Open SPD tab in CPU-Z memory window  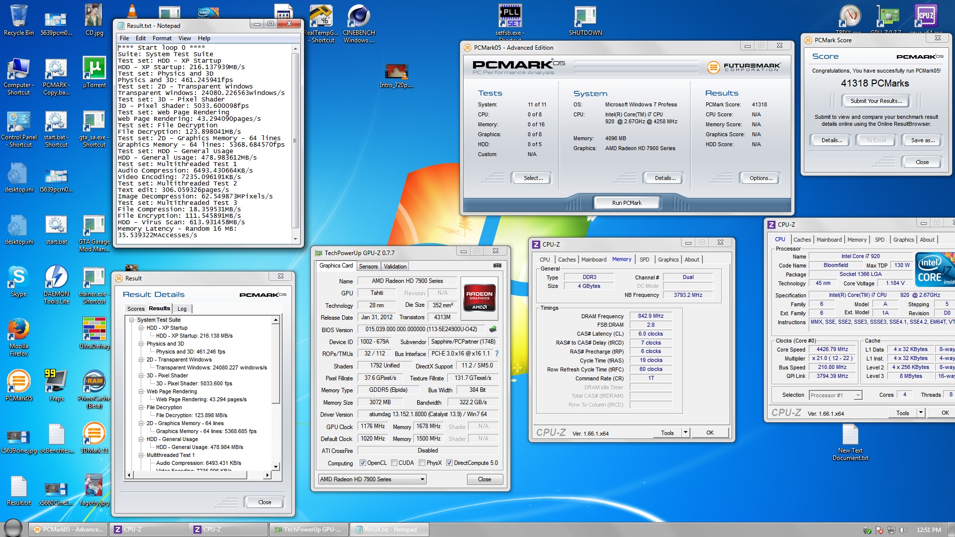644,260
